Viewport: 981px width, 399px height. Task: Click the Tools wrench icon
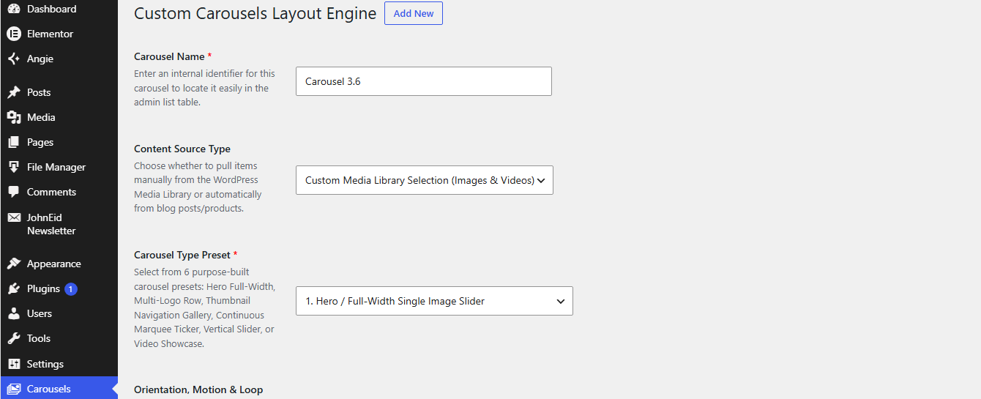coord(13,338)
